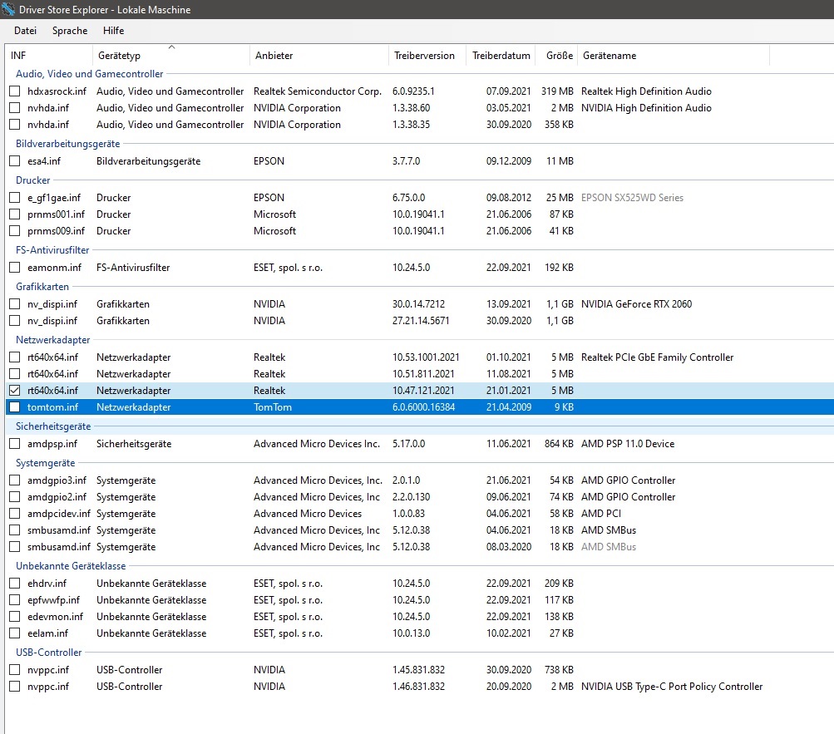The height and width of the screenshot is (734, 834).
Task: Select the AMD PSP 11.0 Device name
Action: click(628, 444)
